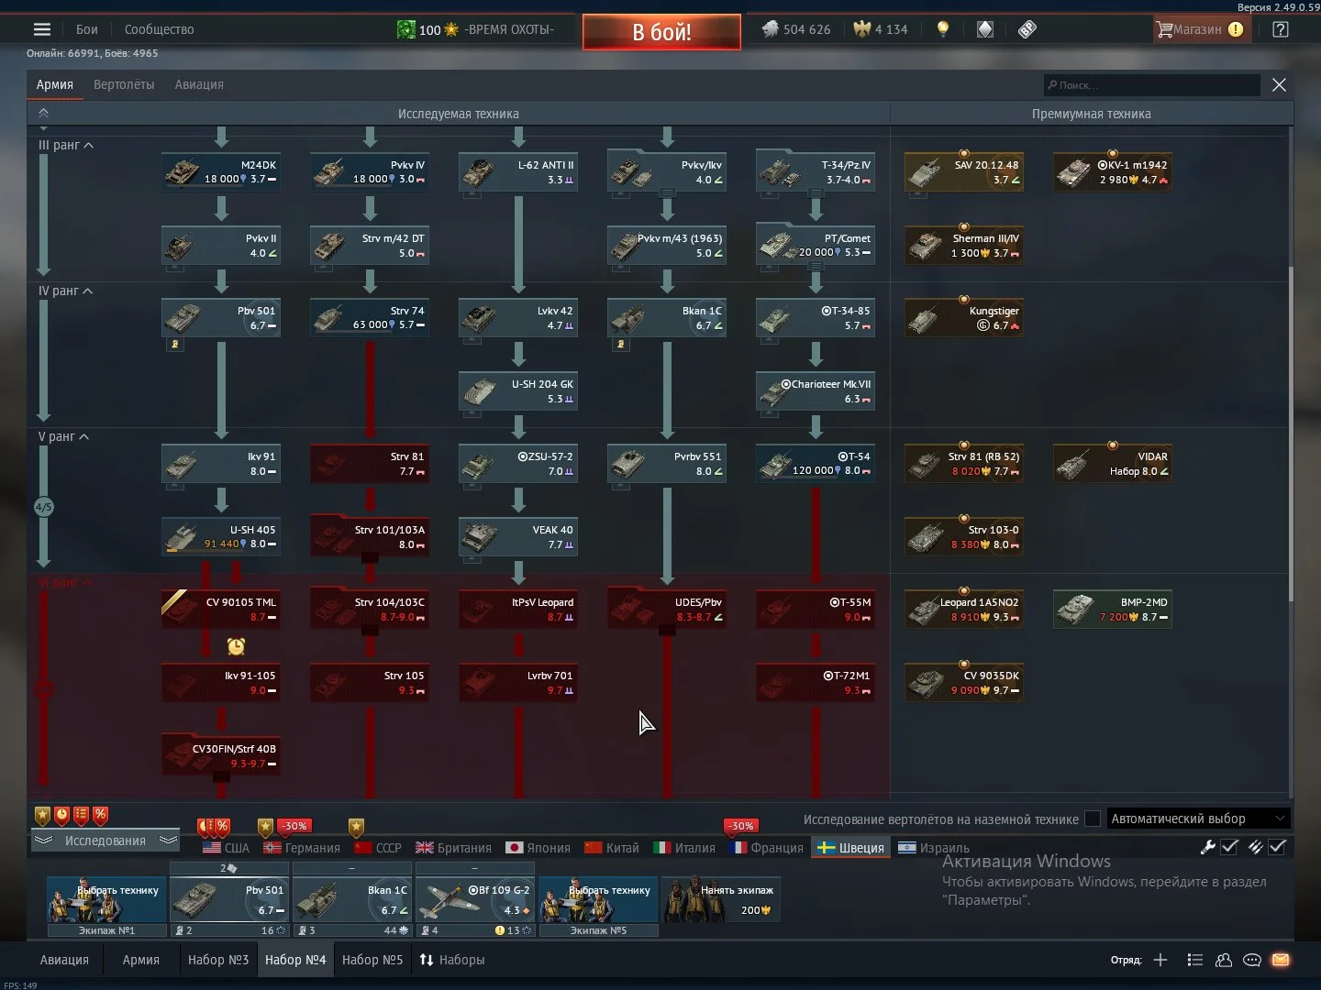This screenshot has height=990, width=1321.
Task: Click the squad plus icon
Action: tap(1160, 960)
